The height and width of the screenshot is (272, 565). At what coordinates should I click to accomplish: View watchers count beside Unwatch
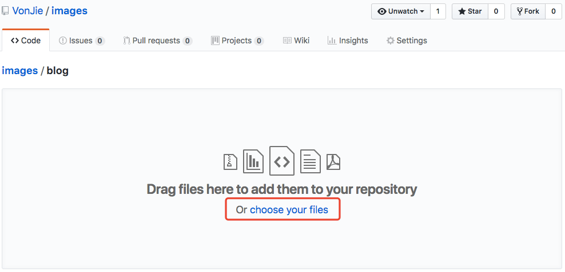438,11
